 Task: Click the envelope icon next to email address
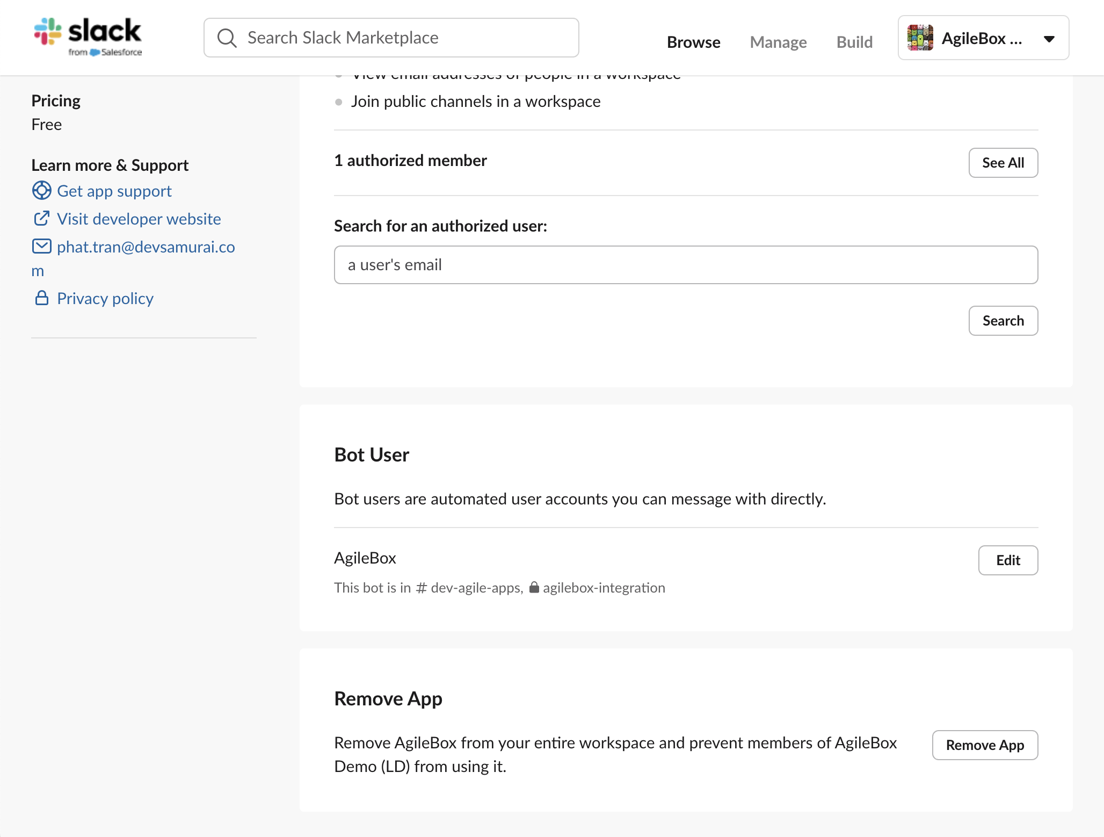(x=42, y=247)
